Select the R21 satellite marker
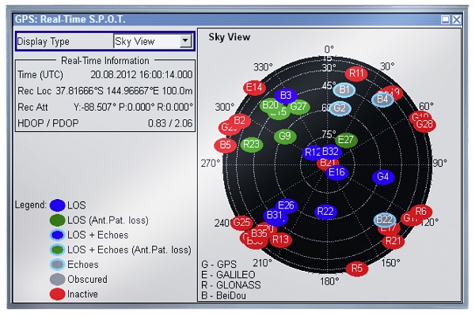Viewport: 475px width, 316px height. click(x=393, y=241)
